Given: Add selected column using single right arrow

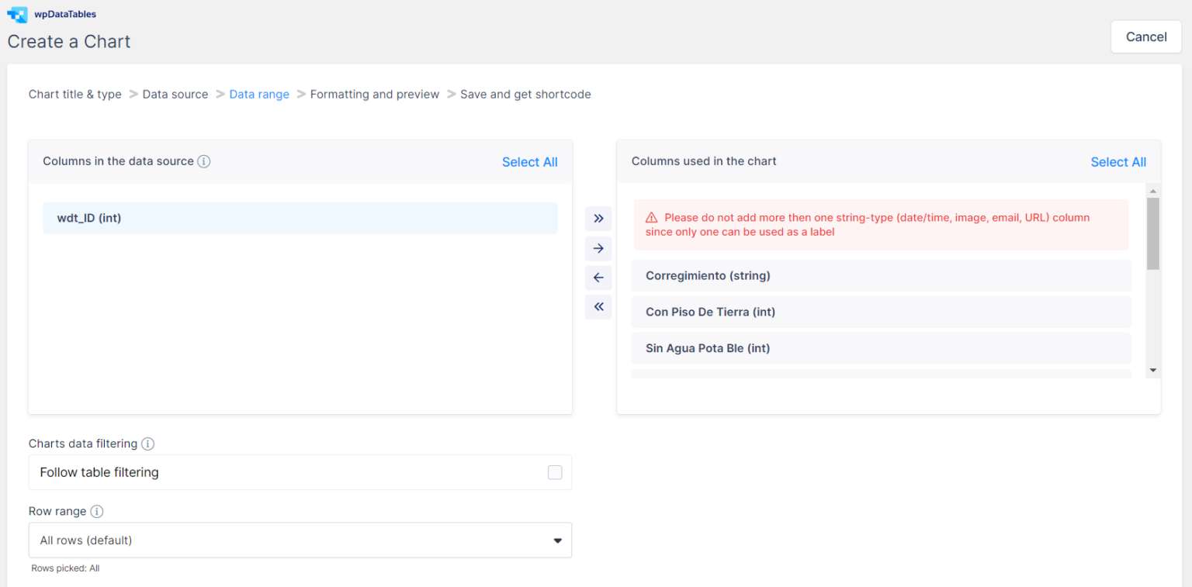Looking at the screenshot, I should click(598, 248).
